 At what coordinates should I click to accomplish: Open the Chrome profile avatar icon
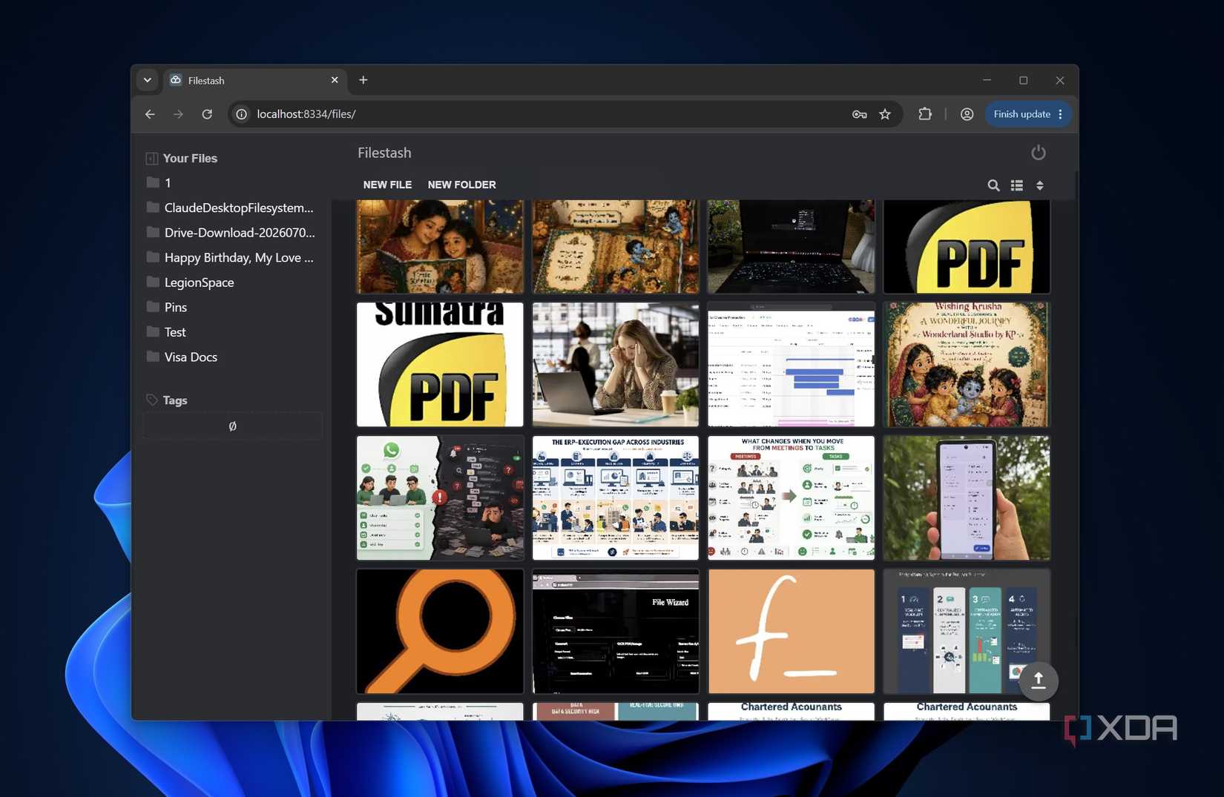[967, 114]
